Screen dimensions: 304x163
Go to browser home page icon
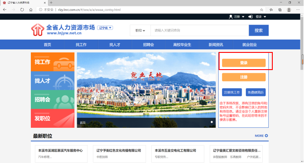pyautogui.click(x=31, y=10)
